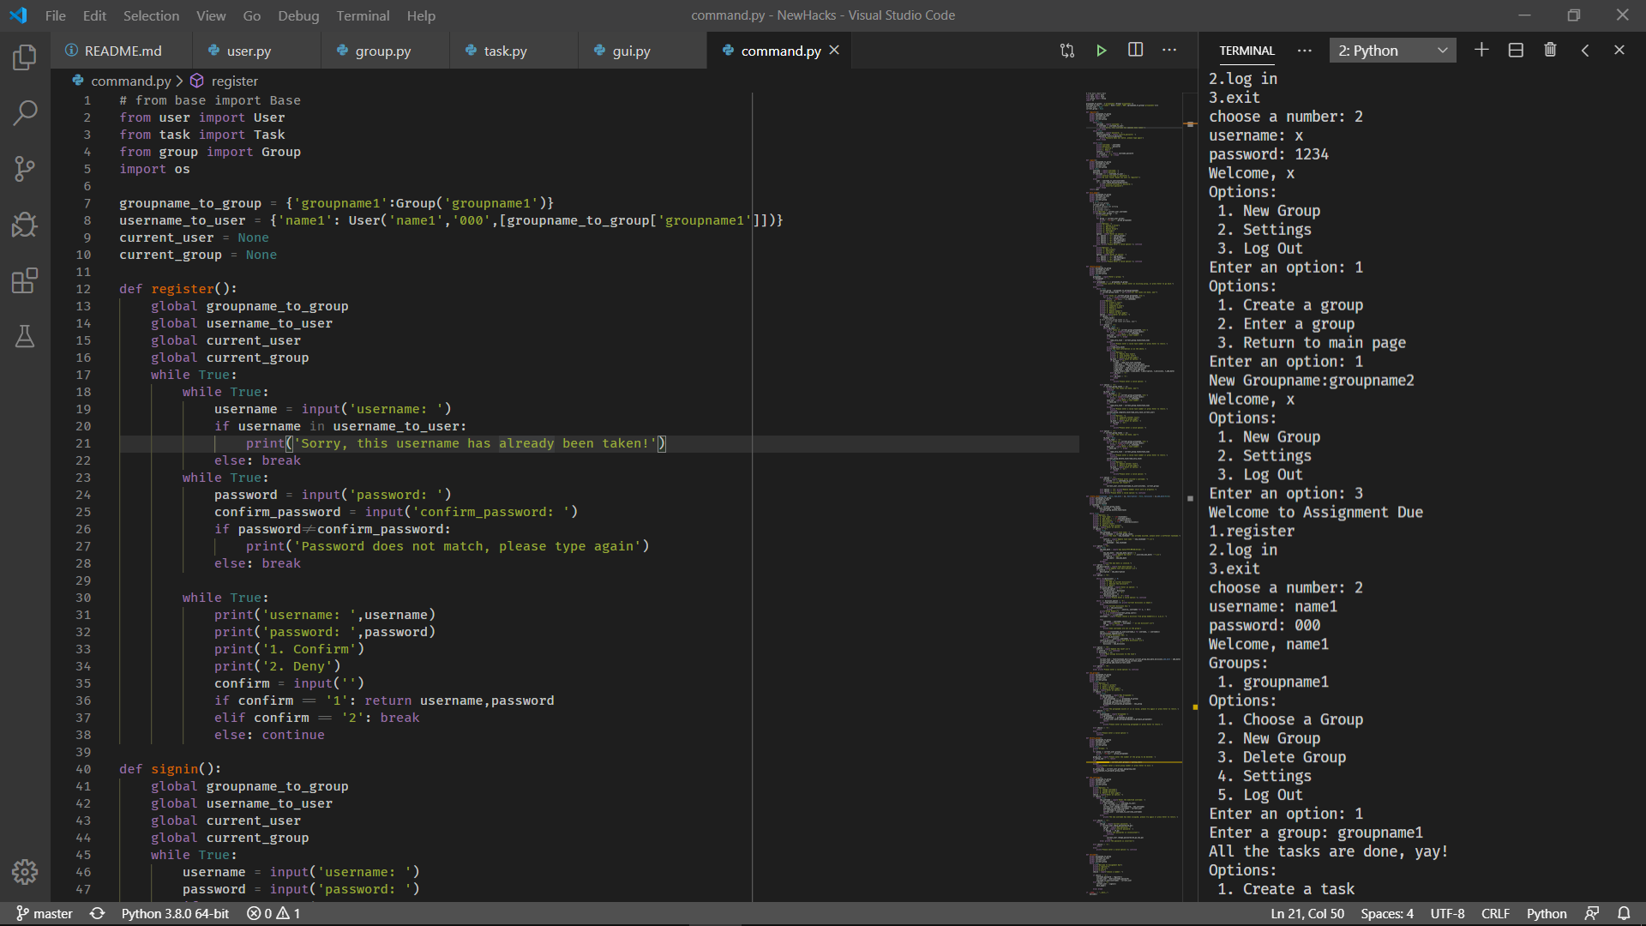Expand editor More Actions ellipsis
The image size is (1646, 926).
1169,51
